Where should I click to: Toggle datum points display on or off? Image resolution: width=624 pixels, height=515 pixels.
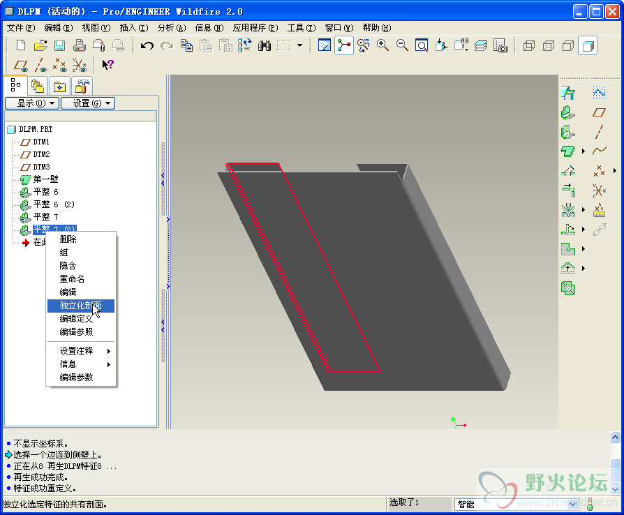tap(60, 65)
